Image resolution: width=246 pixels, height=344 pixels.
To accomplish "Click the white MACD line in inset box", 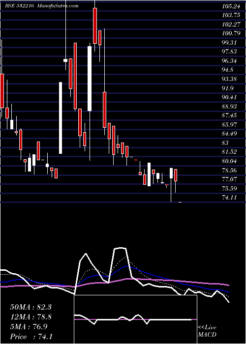I will [x=133, y=319].
